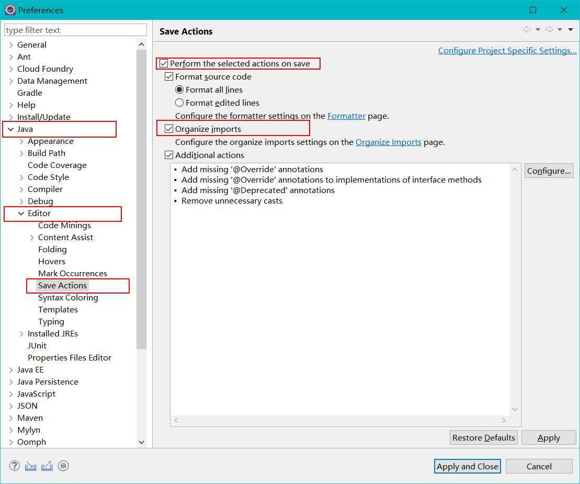
Task: Open the Appearance preferences page
Action: [51, 141]
